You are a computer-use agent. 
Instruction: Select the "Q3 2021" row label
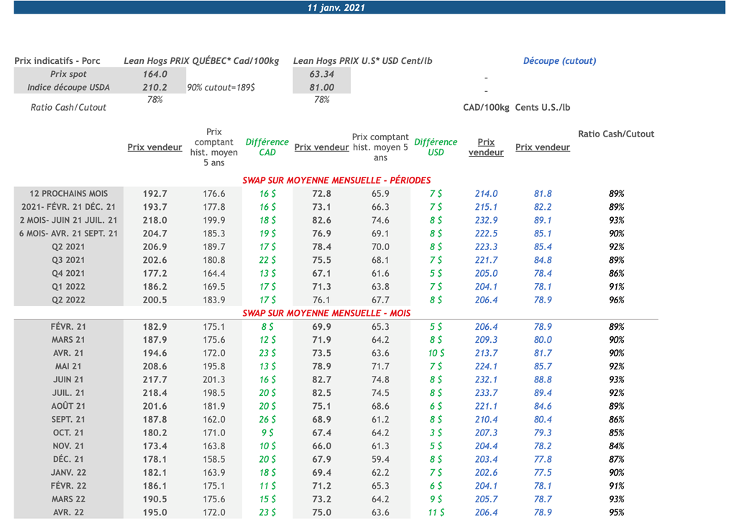[68, 260]
